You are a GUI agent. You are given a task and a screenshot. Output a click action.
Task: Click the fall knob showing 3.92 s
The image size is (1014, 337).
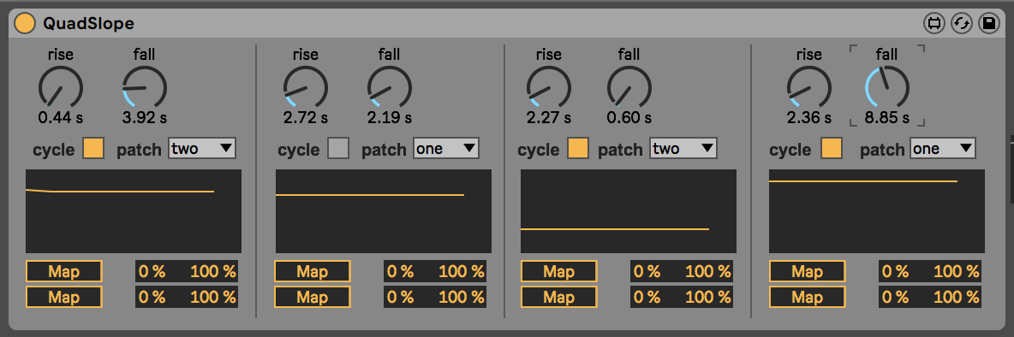coord(144,86)
